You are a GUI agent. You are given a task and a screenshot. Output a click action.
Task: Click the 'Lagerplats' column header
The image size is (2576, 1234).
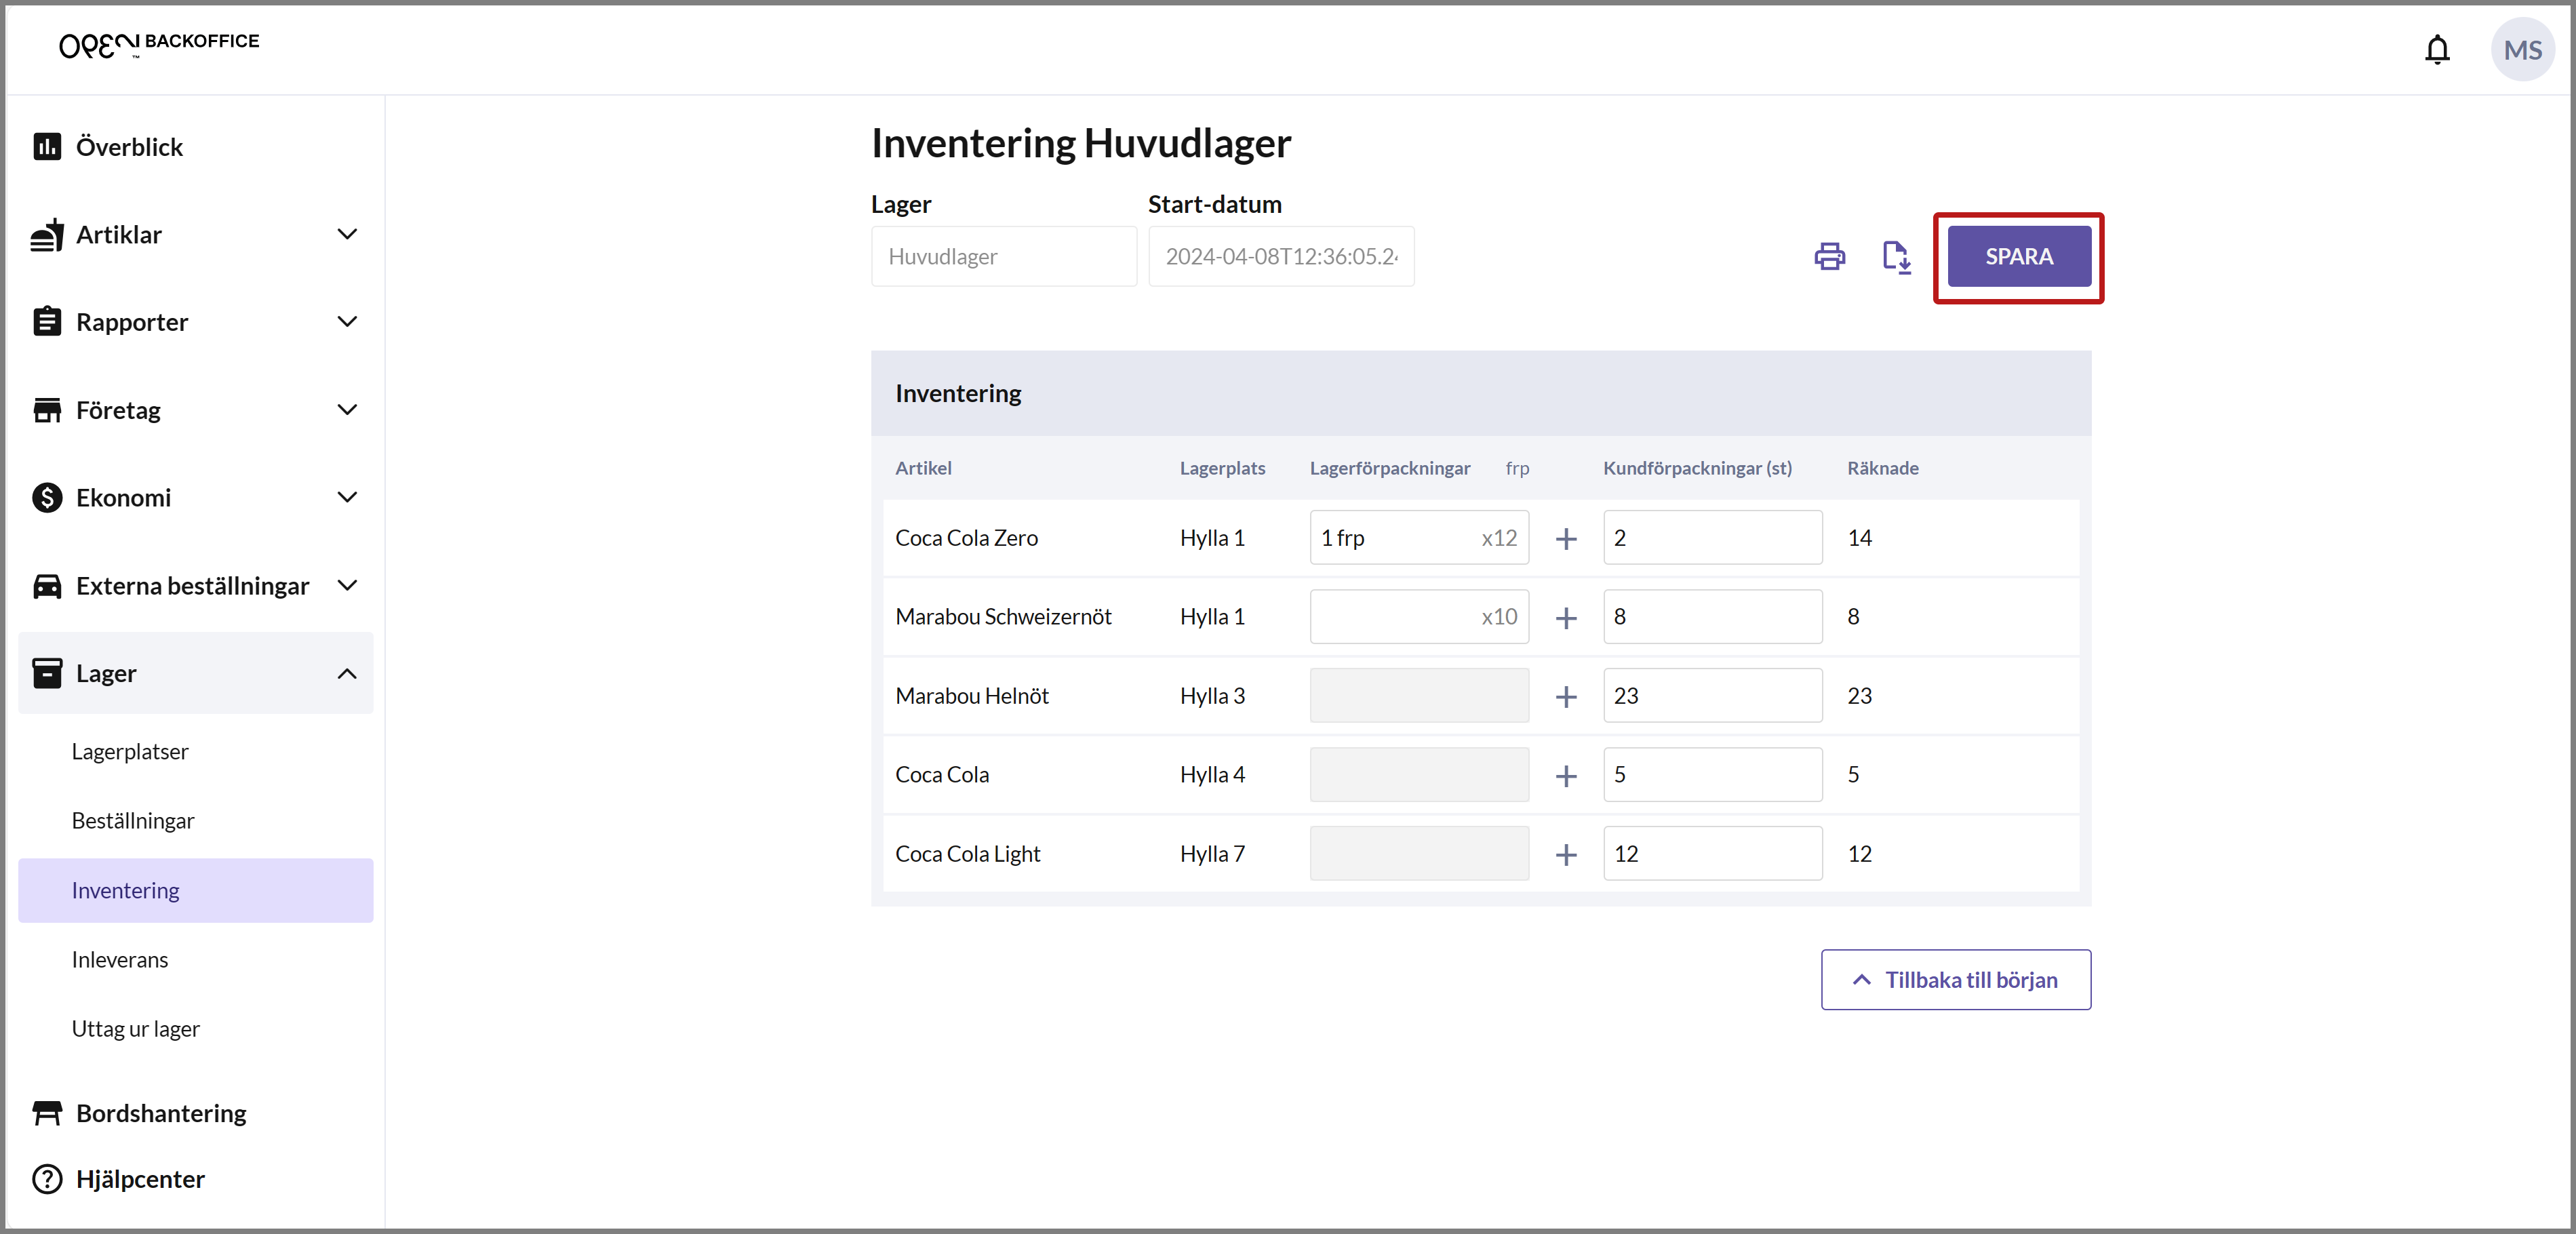(1222, 468)
